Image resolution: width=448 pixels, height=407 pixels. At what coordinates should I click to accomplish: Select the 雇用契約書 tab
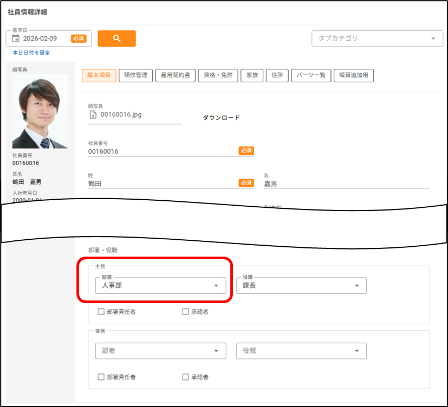pos(175,76)
